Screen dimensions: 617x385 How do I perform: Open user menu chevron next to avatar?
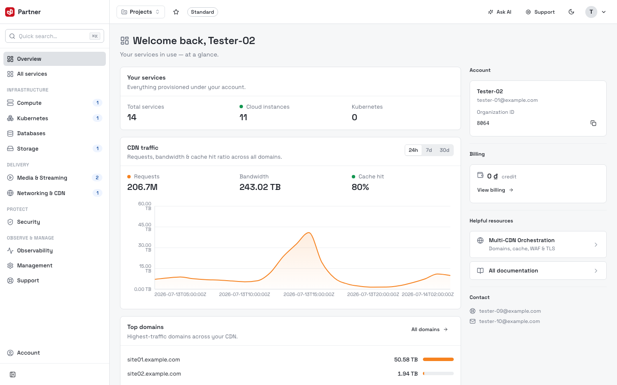click(604, 12)
